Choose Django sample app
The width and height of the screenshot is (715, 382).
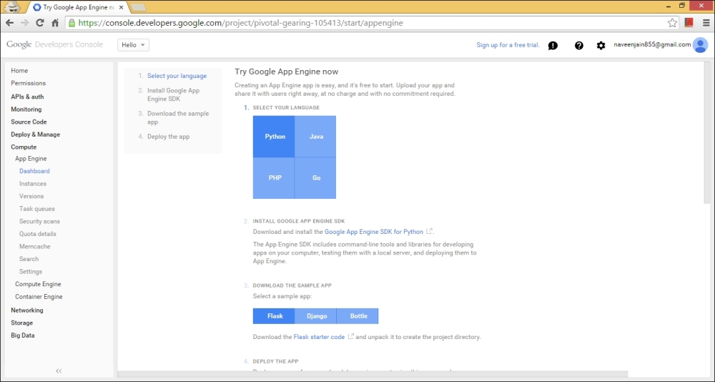[x=315, y=315]
